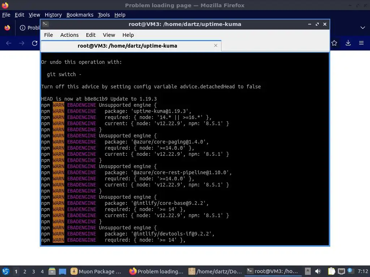The image size is (370, 277).
Task: Bookmark this page with the star icon
Action: pos(334,43)
